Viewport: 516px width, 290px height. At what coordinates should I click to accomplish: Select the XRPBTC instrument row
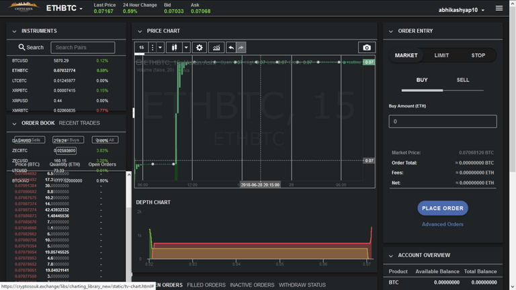pyautogui.click(x=66, y=91)
